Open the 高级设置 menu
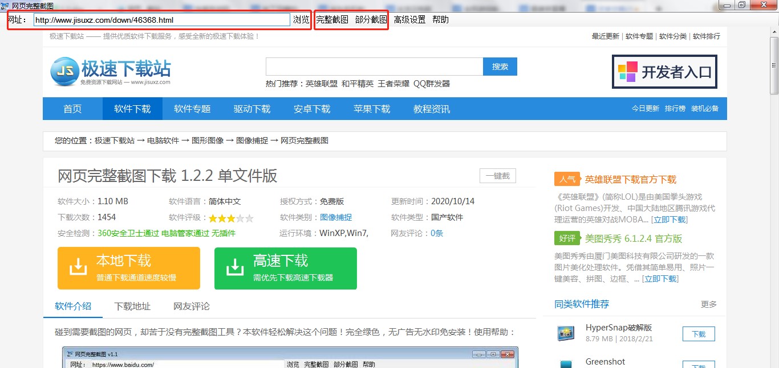This screenshot has width=779, height=368. click(409, 19)
